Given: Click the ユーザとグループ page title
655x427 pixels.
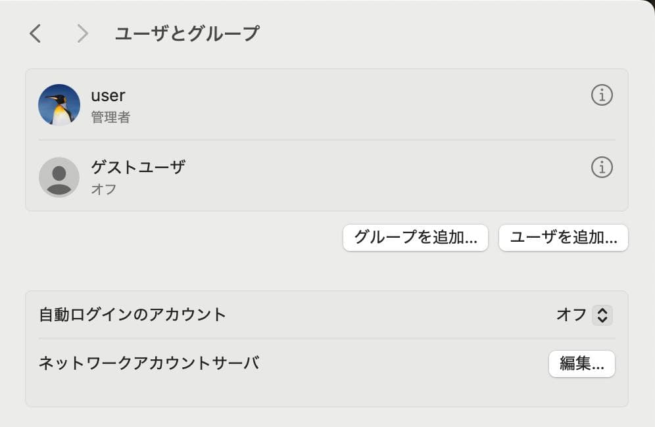Looking at the screenshot, I should click(x=187, y=34).
